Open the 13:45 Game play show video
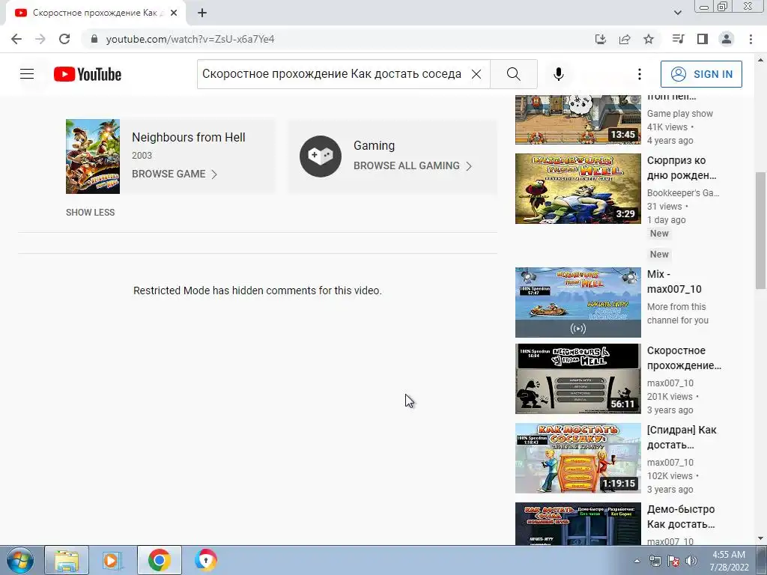Viewport: 767px width, 575px height. click(x=577, y=120)
